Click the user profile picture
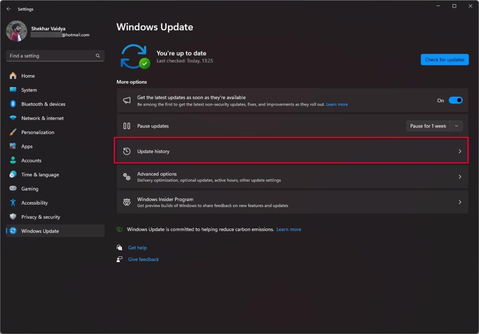479x334 pixels. [x=16, y=31]
